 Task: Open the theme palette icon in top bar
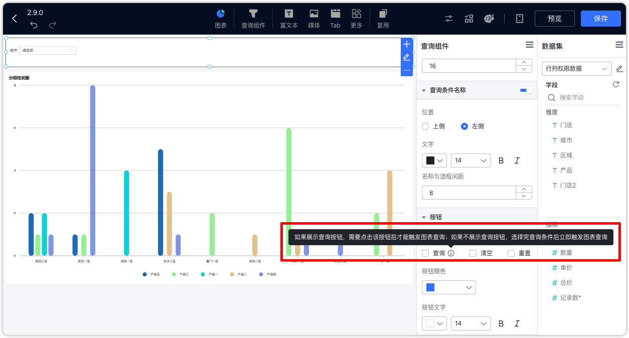pyautogui.click(x=489, y=18)
